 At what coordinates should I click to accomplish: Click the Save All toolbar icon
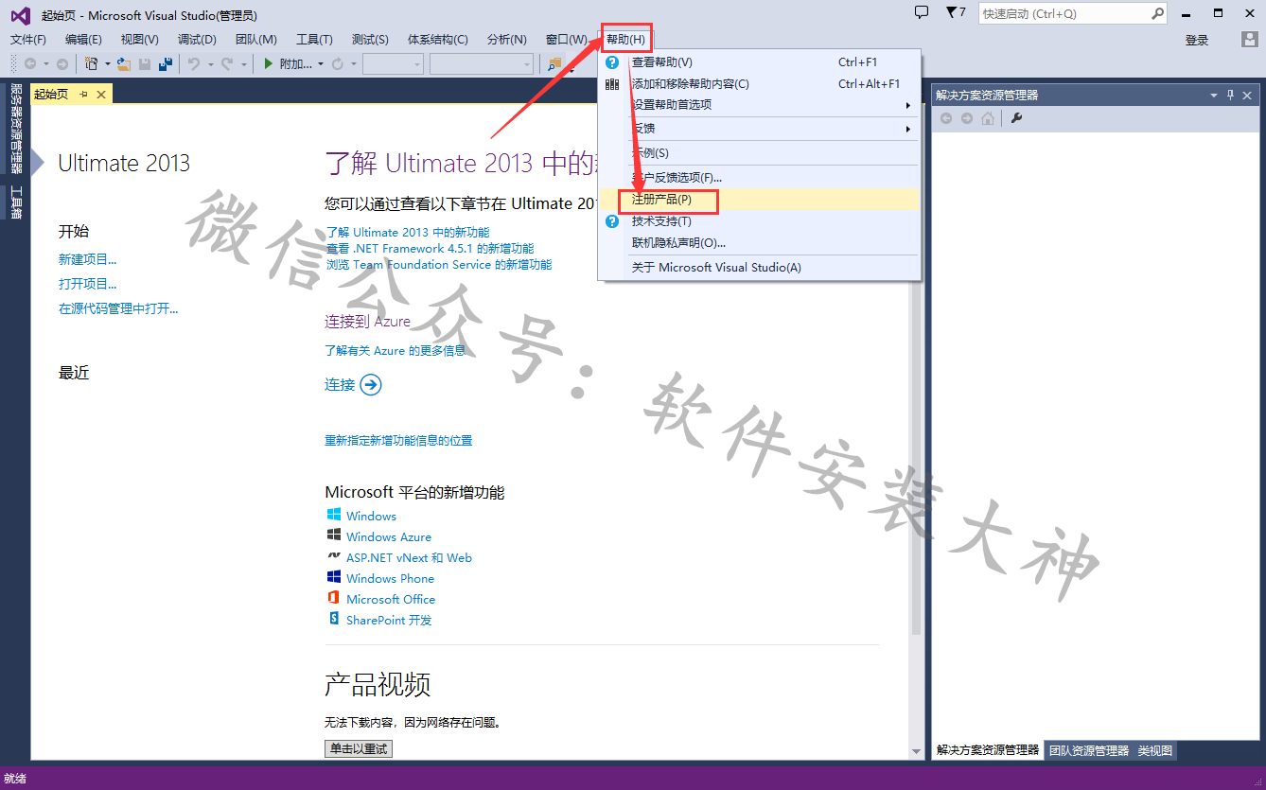pyautogui.click(x=166, y=63)
